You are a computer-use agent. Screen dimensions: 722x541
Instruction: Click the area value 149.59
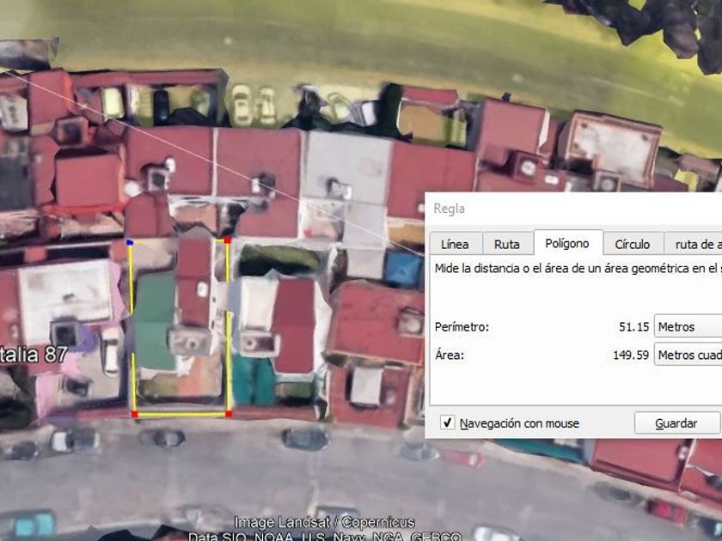coord(630,356)
